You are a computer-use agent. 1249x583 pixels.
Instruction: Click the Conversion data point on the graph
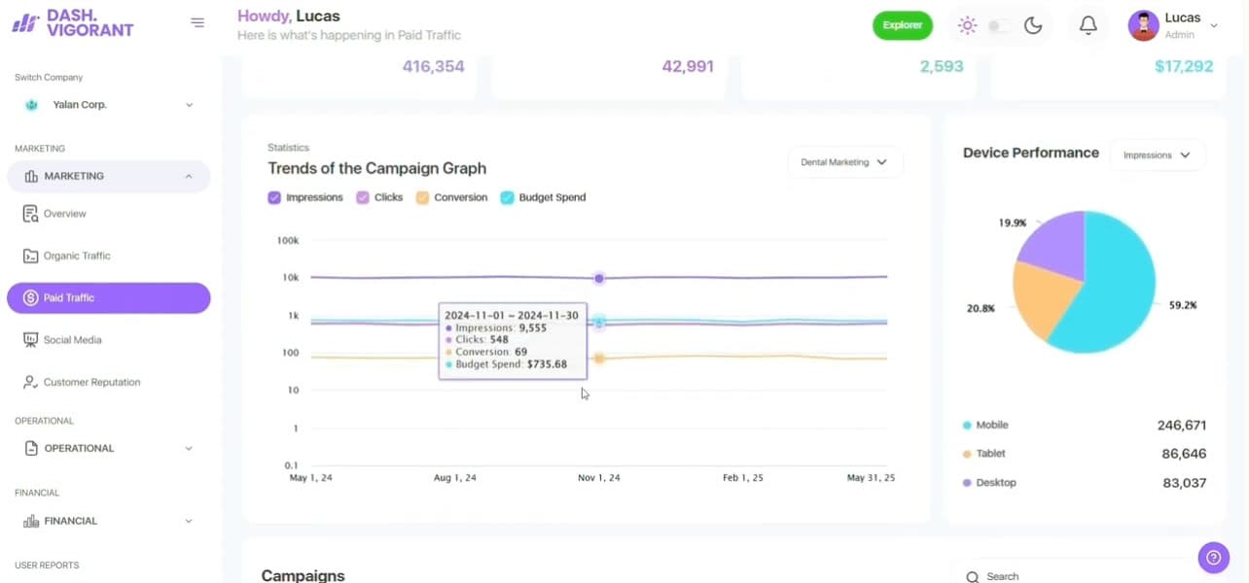tap(599, 359)
